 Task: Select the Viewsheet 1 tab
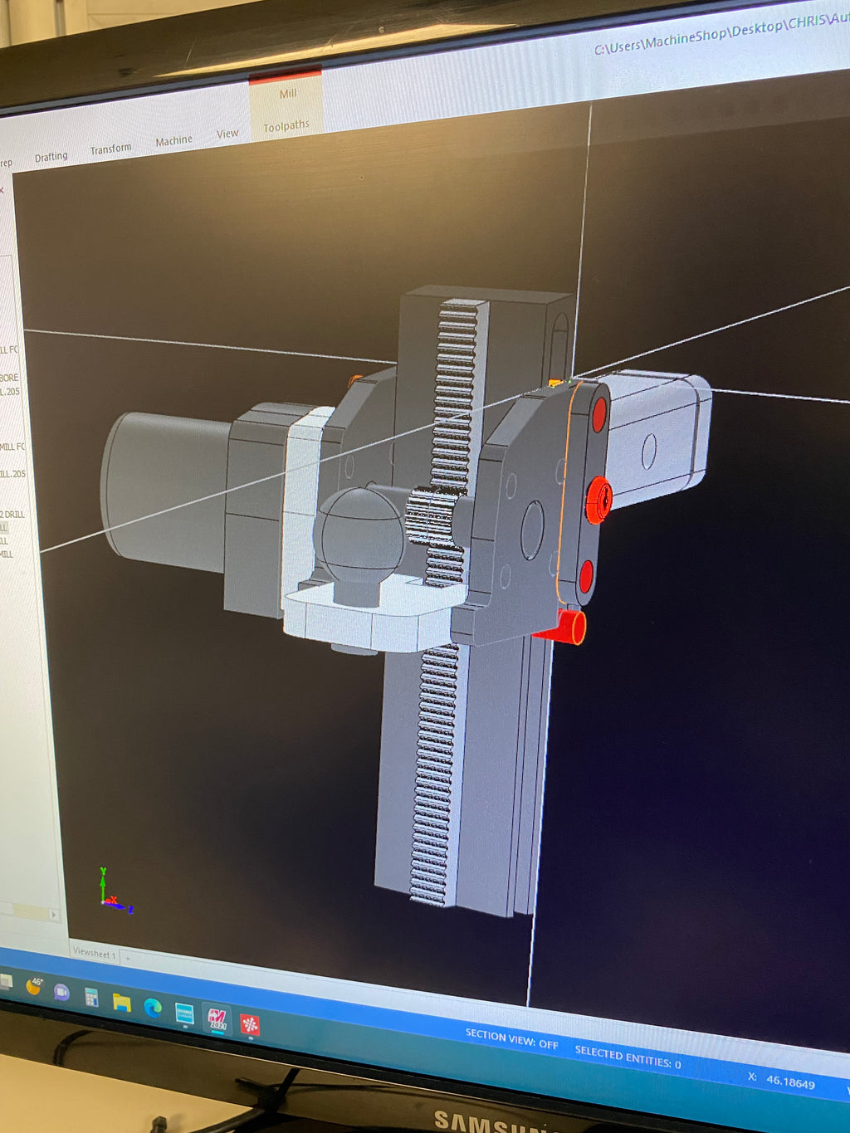(94, 953)
